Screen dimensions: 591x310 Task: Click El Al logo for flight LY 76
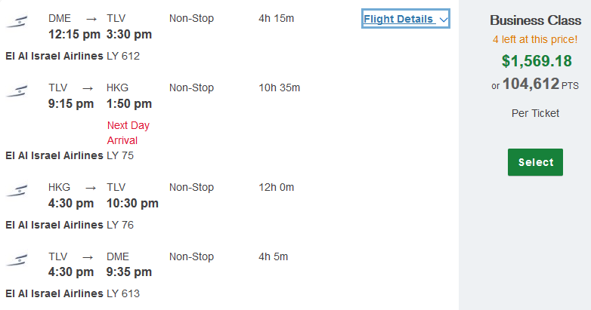[x=17, y=191]
